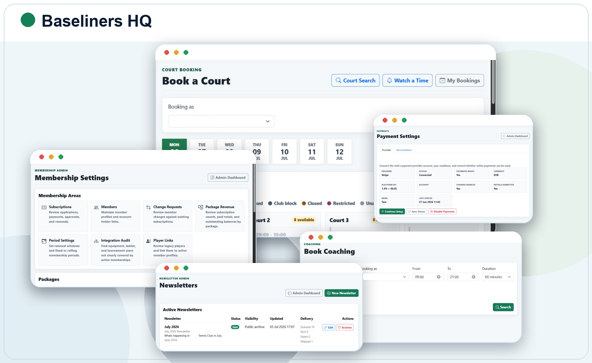
Task: Click the Book a Court window scrollbar
Action: [x=493, y=82]
